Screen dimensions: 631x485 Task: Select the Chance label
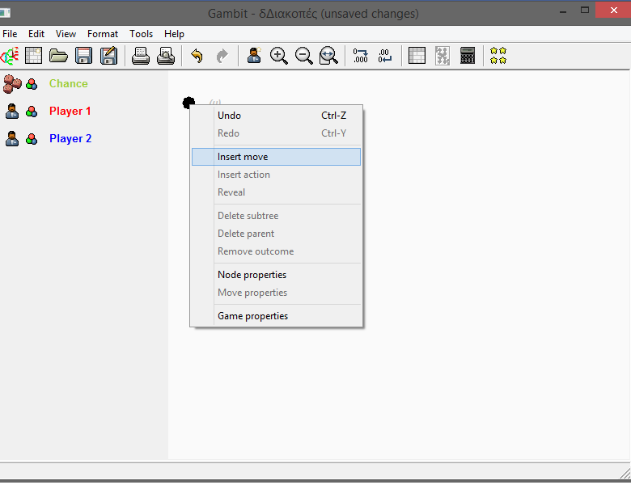69,83
